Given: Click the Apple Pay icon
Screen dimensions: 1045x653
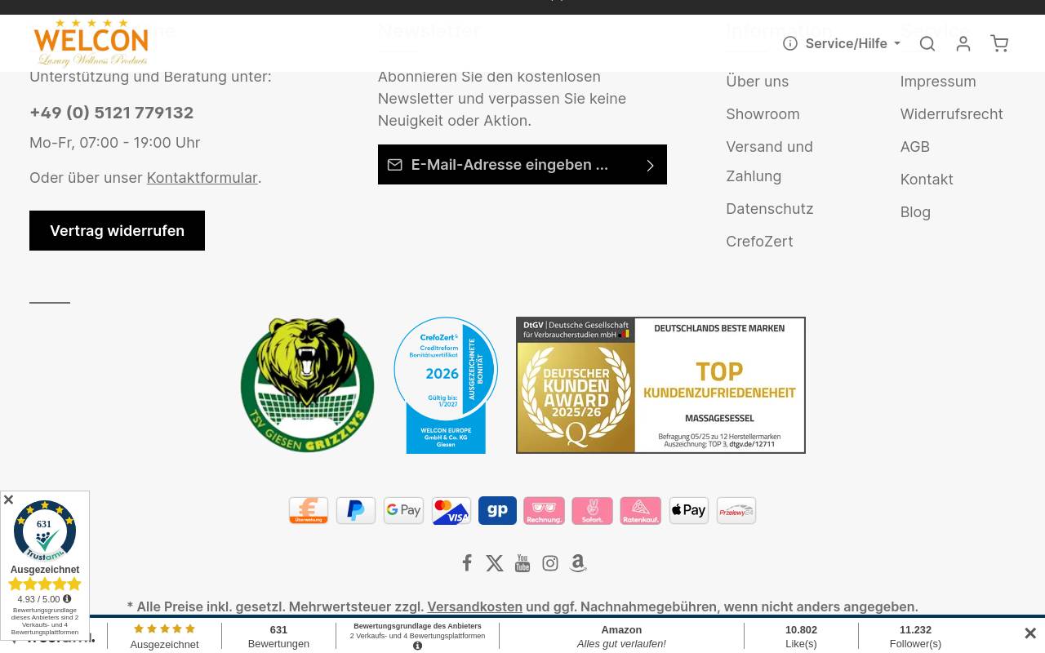Looking at the screenshot, I should [x=689, y=510].
